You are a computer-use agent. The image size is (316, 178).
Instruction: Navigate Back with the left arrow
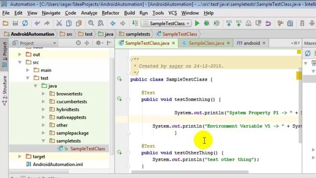pos(113,23)
